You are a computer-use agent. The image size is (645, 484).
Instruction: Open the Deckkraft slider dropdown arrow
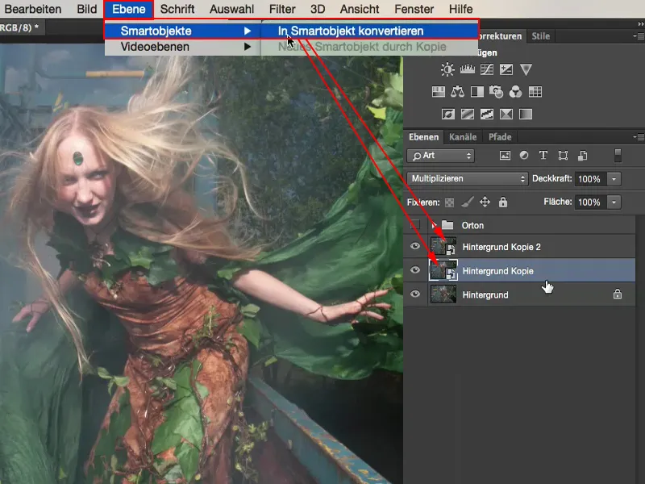614,179
